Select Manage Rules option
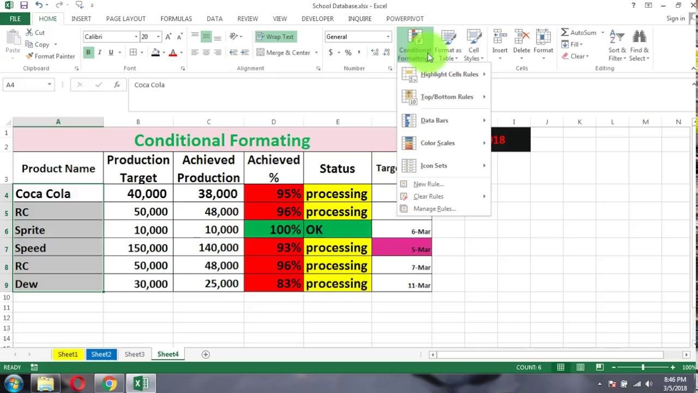 click(444, 209)
